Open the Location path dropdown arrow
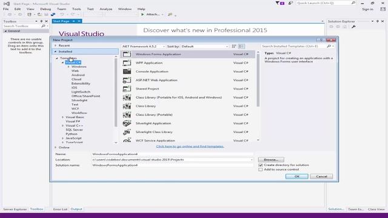The image size is (388, 218). point(252,160)
